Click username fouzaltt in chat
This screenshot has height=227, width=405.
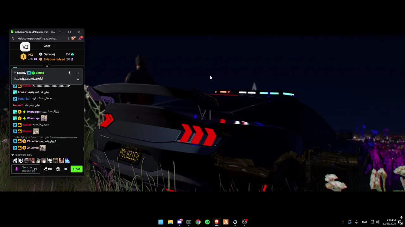[18, 105]
